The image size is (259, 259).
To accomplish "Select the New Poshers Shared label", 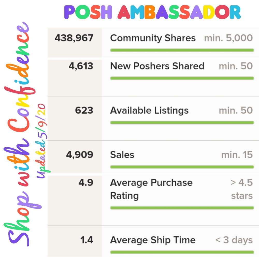I will [157, 66].
